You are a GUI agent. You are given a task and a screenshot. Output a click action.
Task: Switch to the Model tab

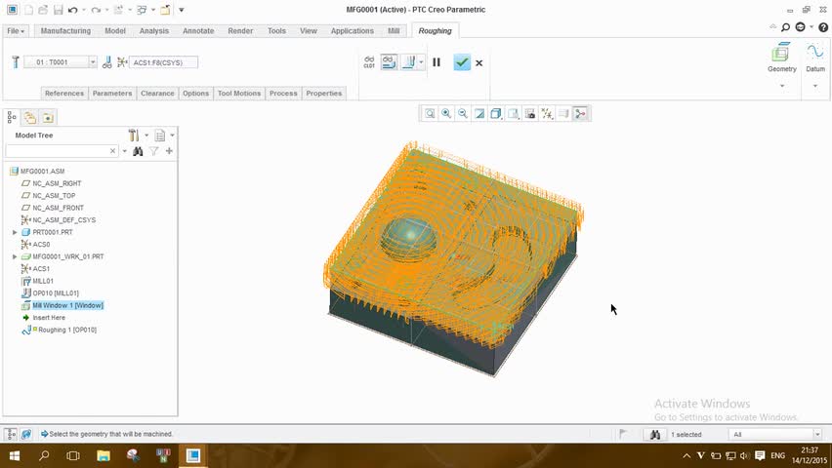115,31
